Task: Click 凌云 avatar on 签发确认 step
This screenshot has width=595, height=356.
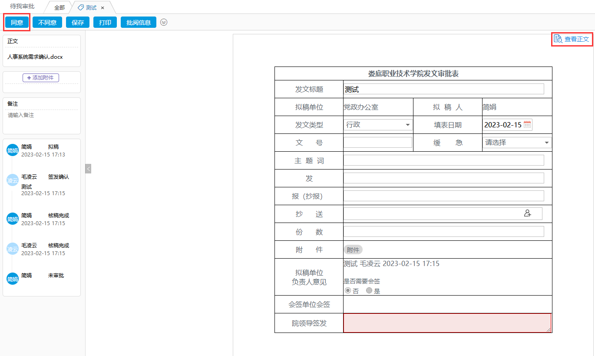Action: pos(13,180)
